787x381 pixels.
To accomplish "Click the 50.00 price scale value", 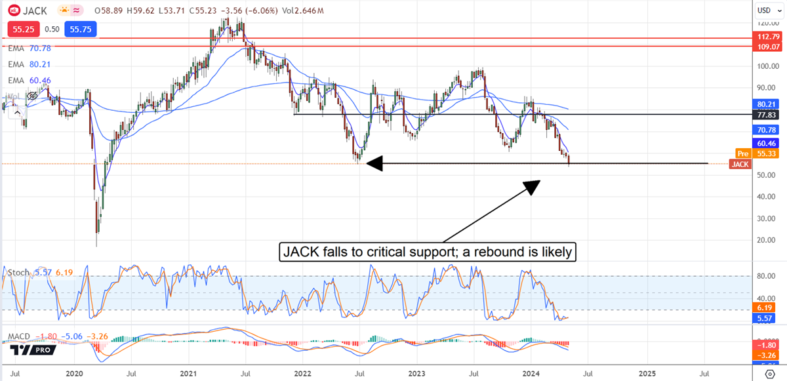I will click(x=766, y=174).
